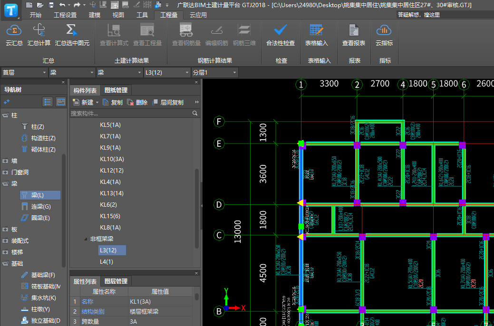This screenshot has width=494, height=326.
Task: Click the 层间复制 button
Action: pyautogui.click(x=168, y=102)
